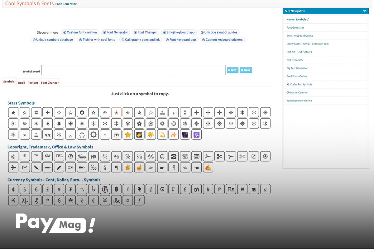Viewport: 374px width, 249px height.
Task: Click the Copy button
Action: pyautogui.click(x=233, y=70)
